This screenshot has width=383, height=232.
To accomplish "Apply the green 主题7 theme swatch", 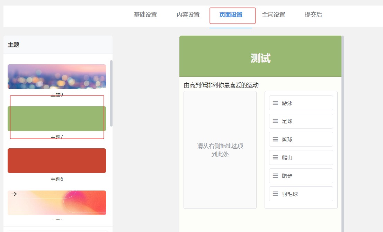I will click(x=57, y=119).
